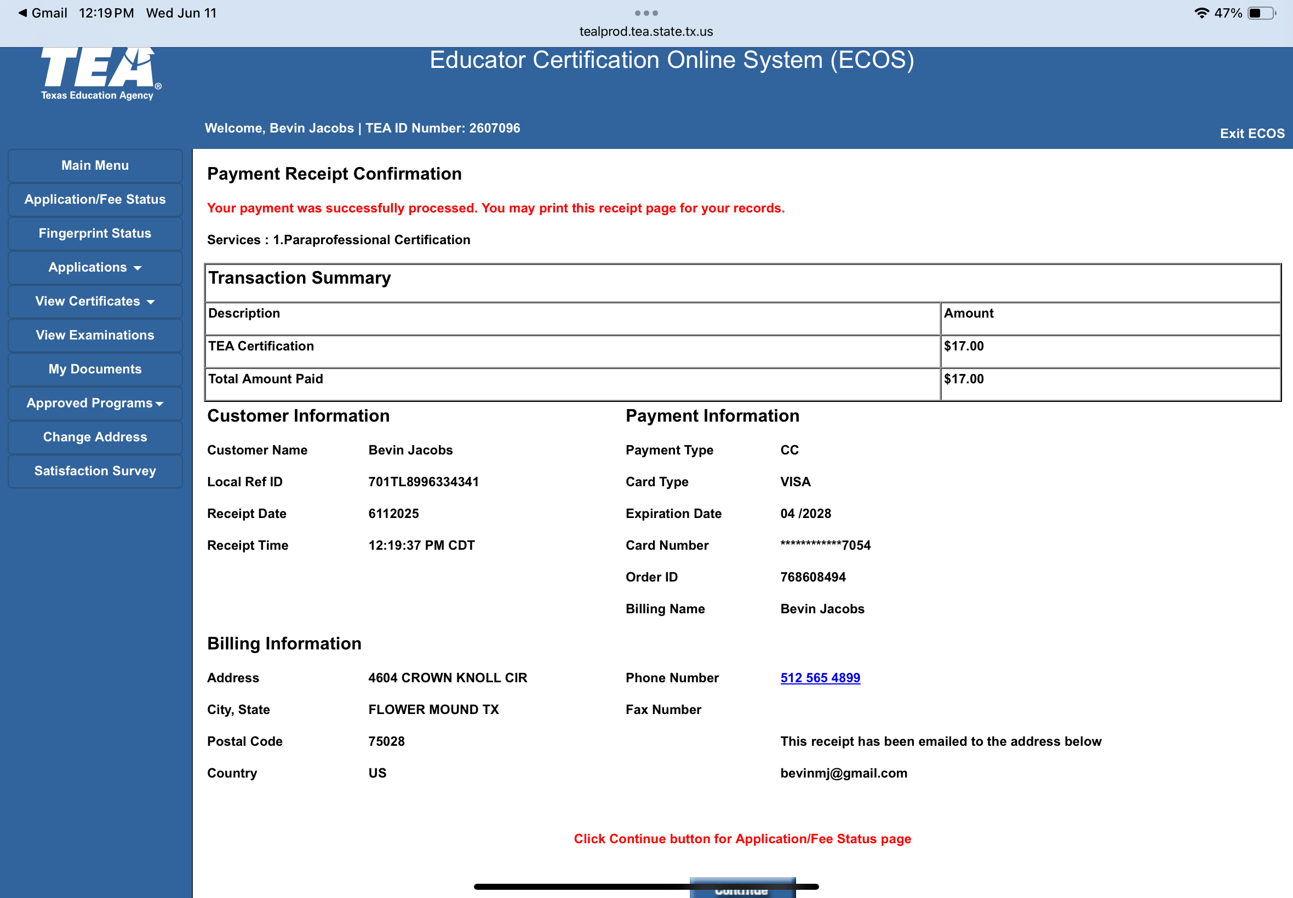
Task: Open View Examinations page
Action: tap(95, 335)
